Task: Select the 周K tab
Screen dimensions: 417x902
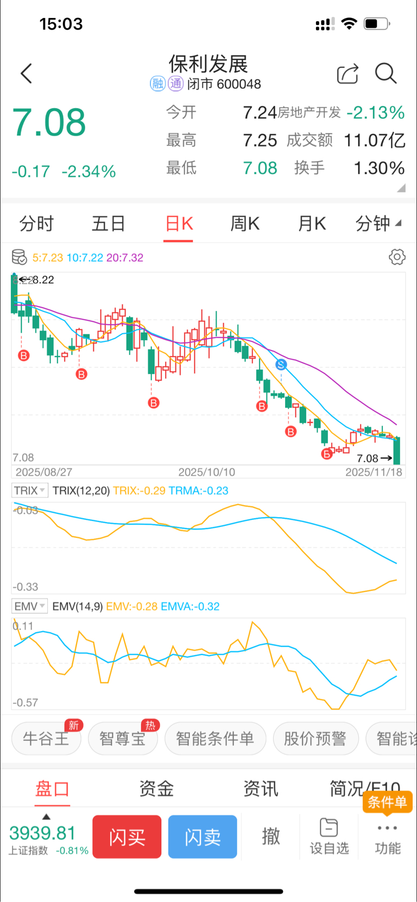Action: tap(245, 223)
